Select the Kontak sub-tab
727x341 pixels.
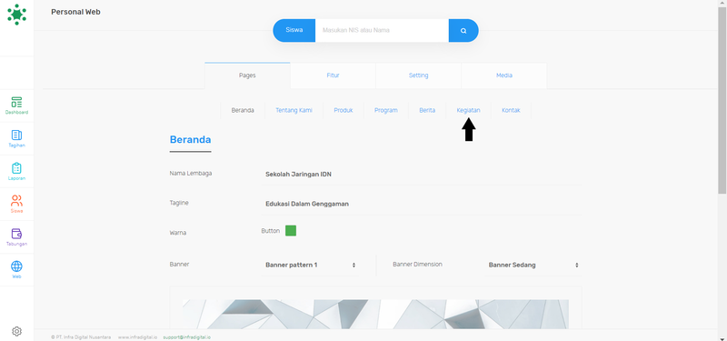coord(511,110)
